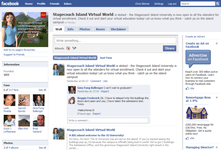The image size is (221, 150).
Task: Open Chris Skinner's account link
Action: click(x=142, y=4)
